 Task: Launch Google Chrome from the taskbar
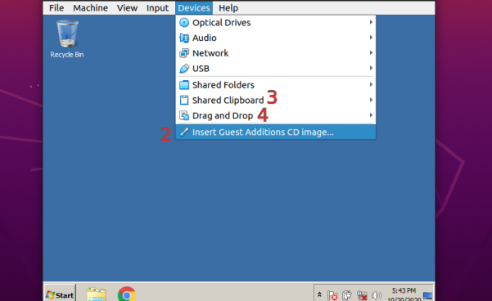(127, 294)
